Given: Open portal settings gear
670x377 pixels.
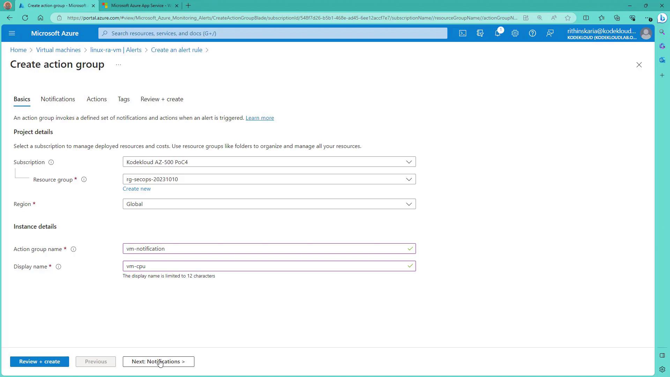Looking at the screenshot, I should 515,34.
